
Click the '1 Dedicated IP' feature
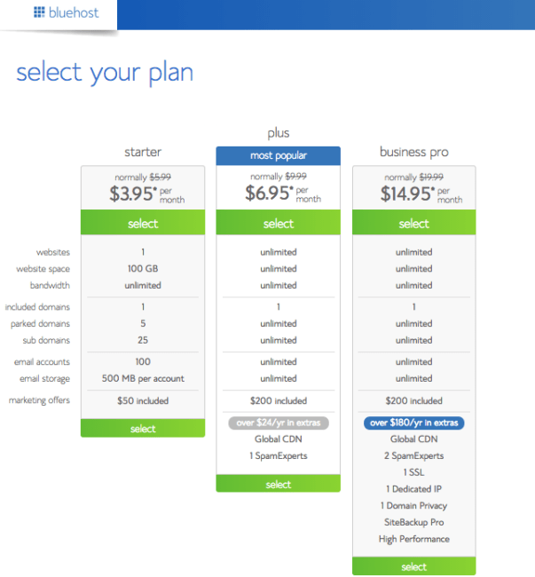(413, 489)
